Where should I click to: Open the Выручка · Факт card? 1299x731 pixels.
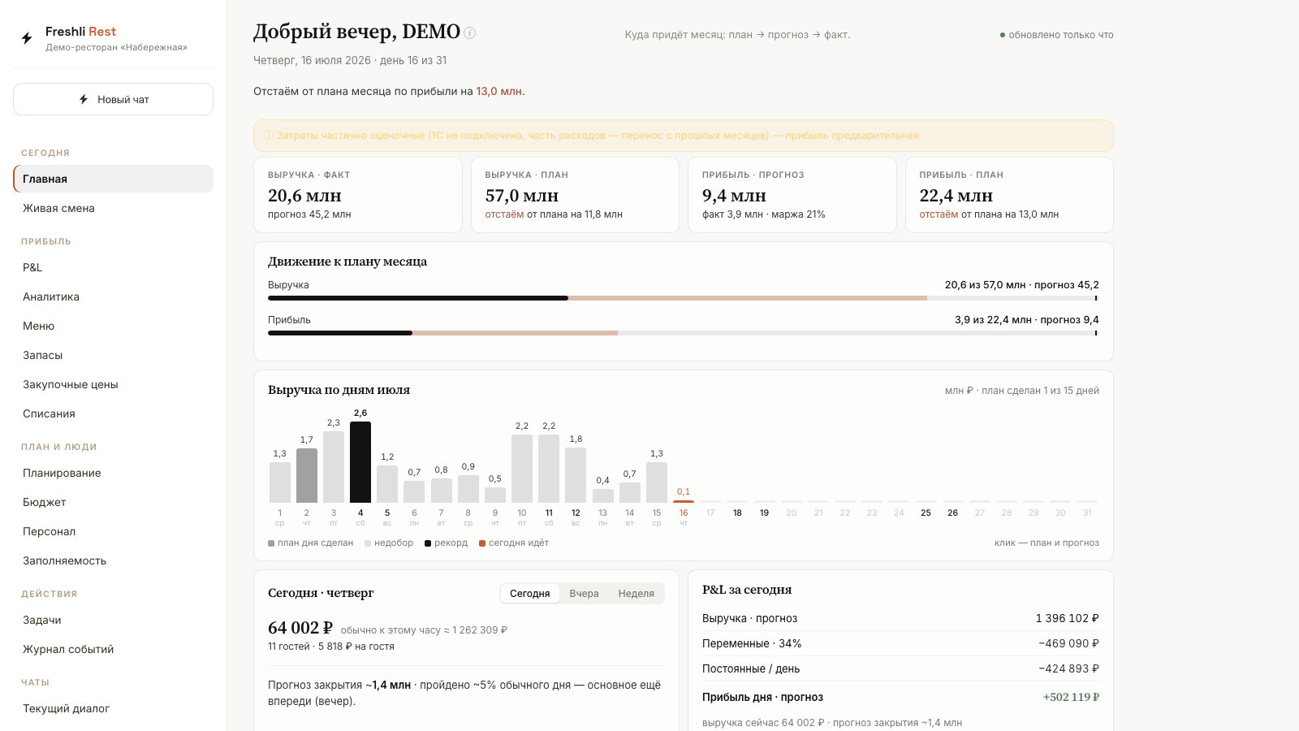tap(358, 195)
